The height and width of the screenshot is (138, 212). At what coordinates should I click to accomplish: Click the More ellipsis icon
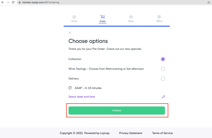[131, 17]
